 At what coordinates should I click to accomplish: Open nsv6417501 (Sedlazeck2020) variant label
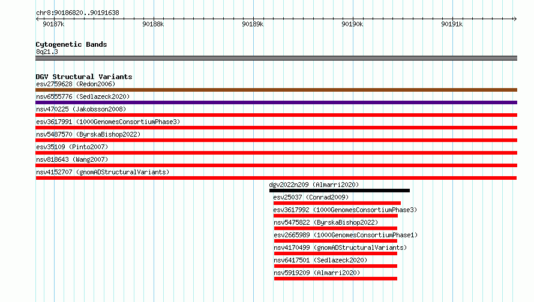320,260
